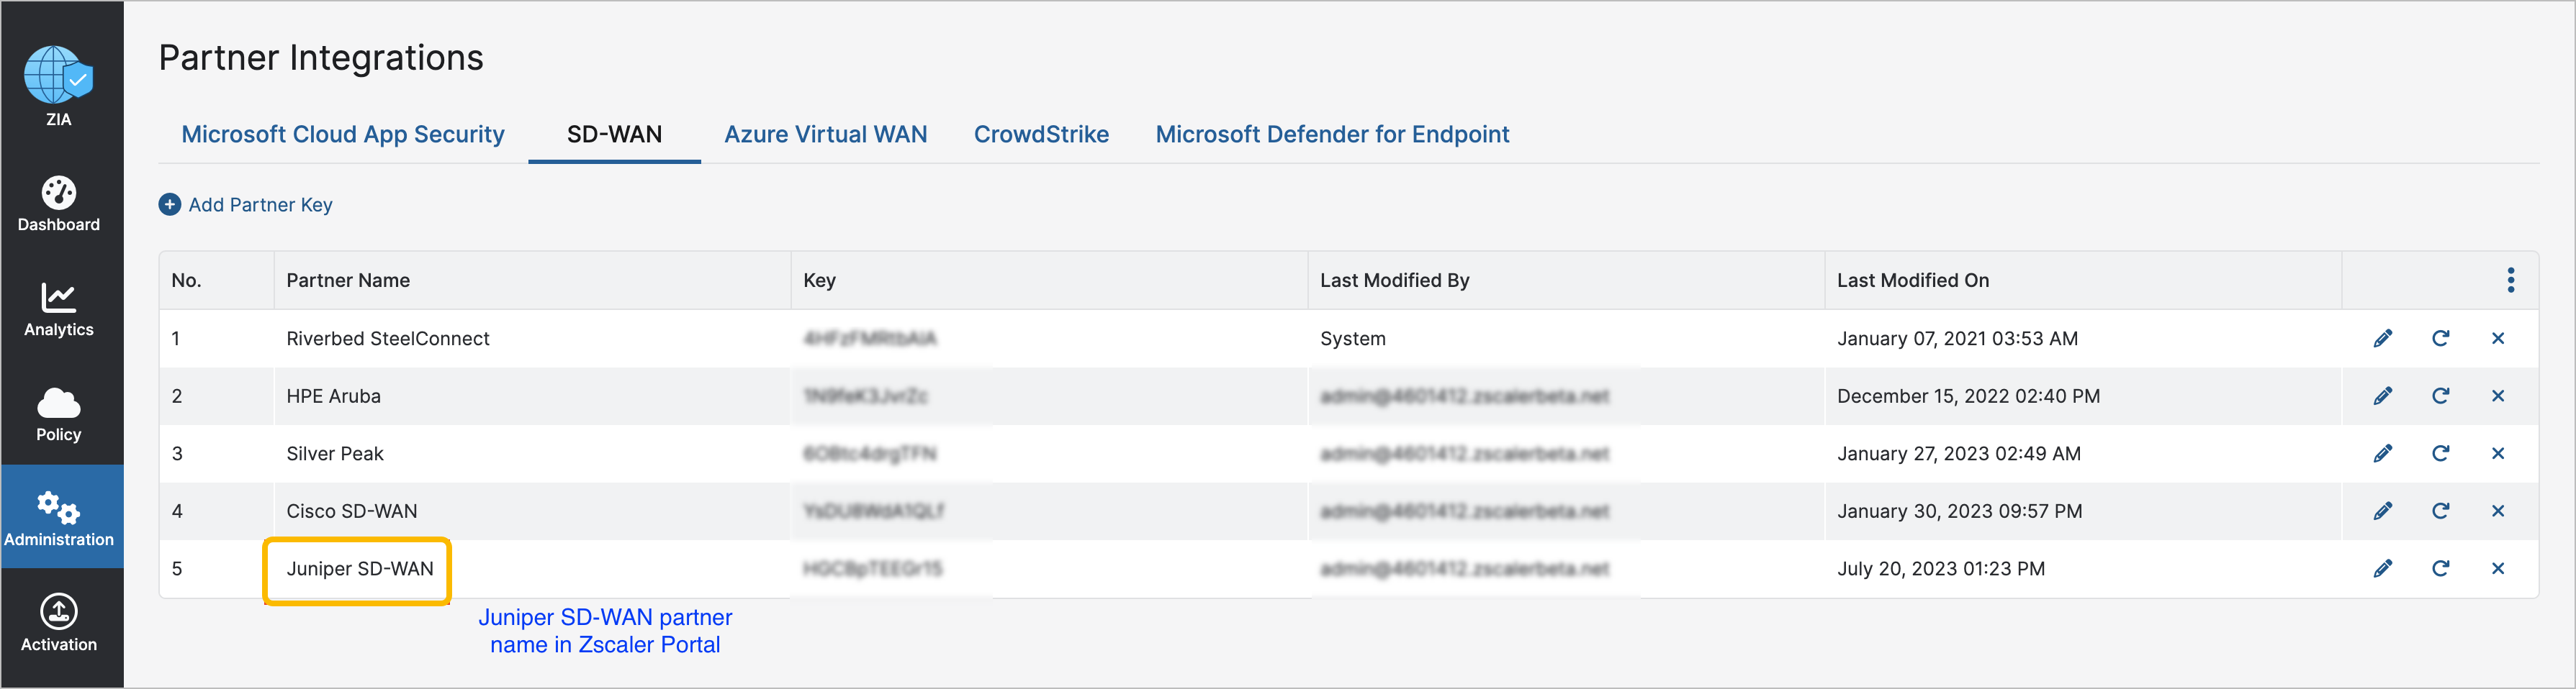Switch to Microsoft Cloud App Security tab
Screen dimensions: 2576x689
pyautogui.click(x=343, y=134)
